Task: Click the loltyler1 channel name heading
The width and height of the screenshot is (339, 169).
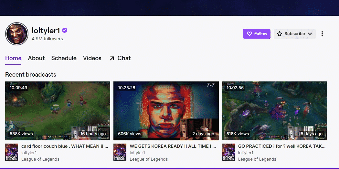Action: pyautogui.click(x=46, y=31)
